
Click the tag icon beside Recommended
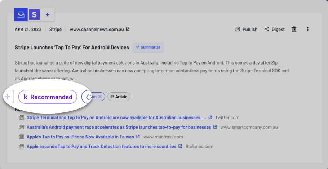point(89,97)
